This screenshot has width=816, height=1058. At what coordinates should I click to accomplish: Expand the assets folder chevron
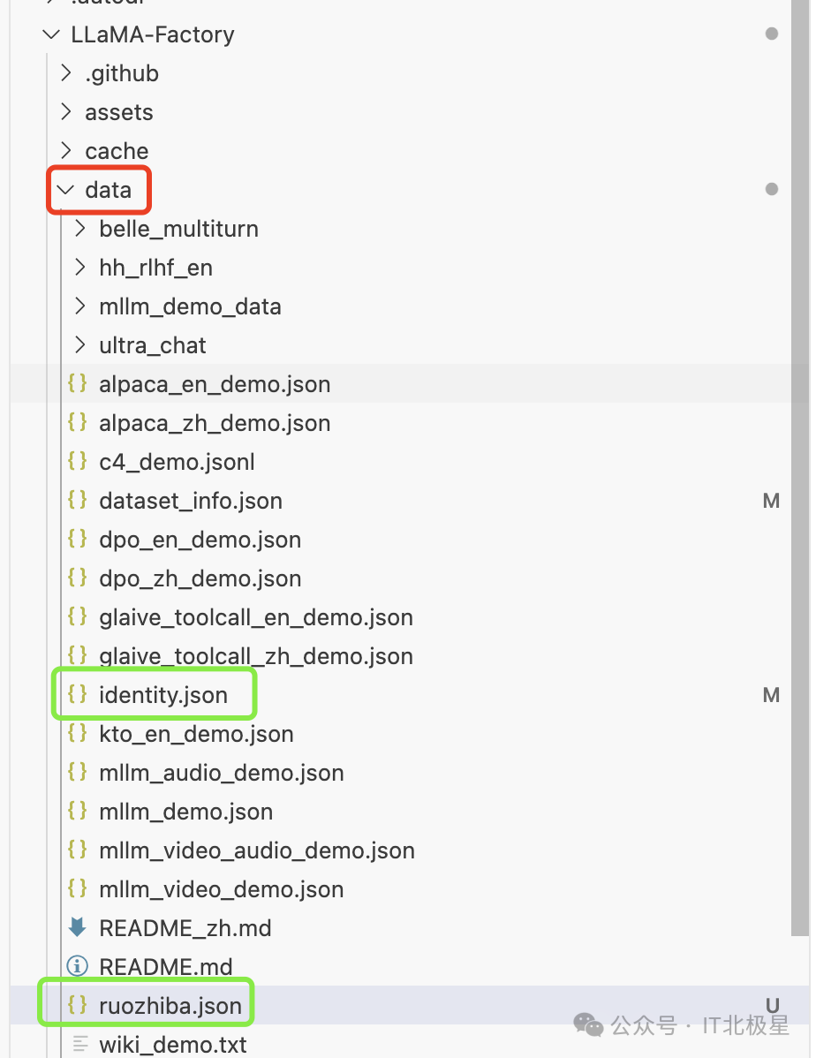click(65, 112)
